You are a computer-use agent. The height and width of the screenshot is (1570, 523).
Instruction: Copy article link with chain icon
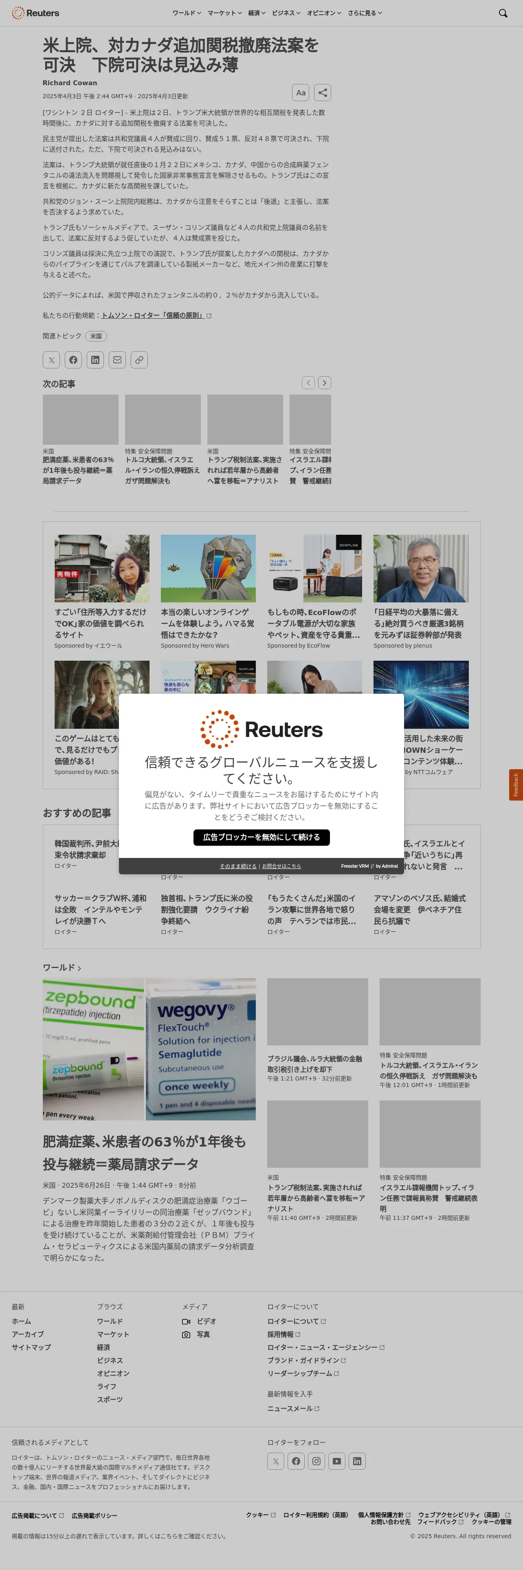point(139,359)
